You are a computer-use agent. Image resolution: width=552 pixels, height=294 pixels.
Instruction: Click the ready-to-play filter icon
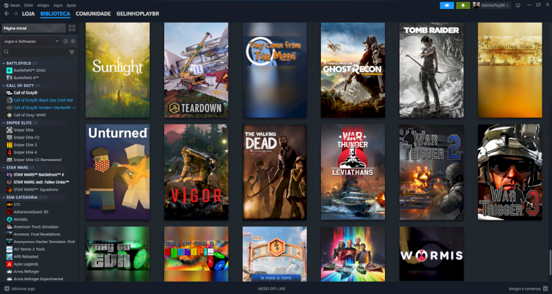coord(73,41)
